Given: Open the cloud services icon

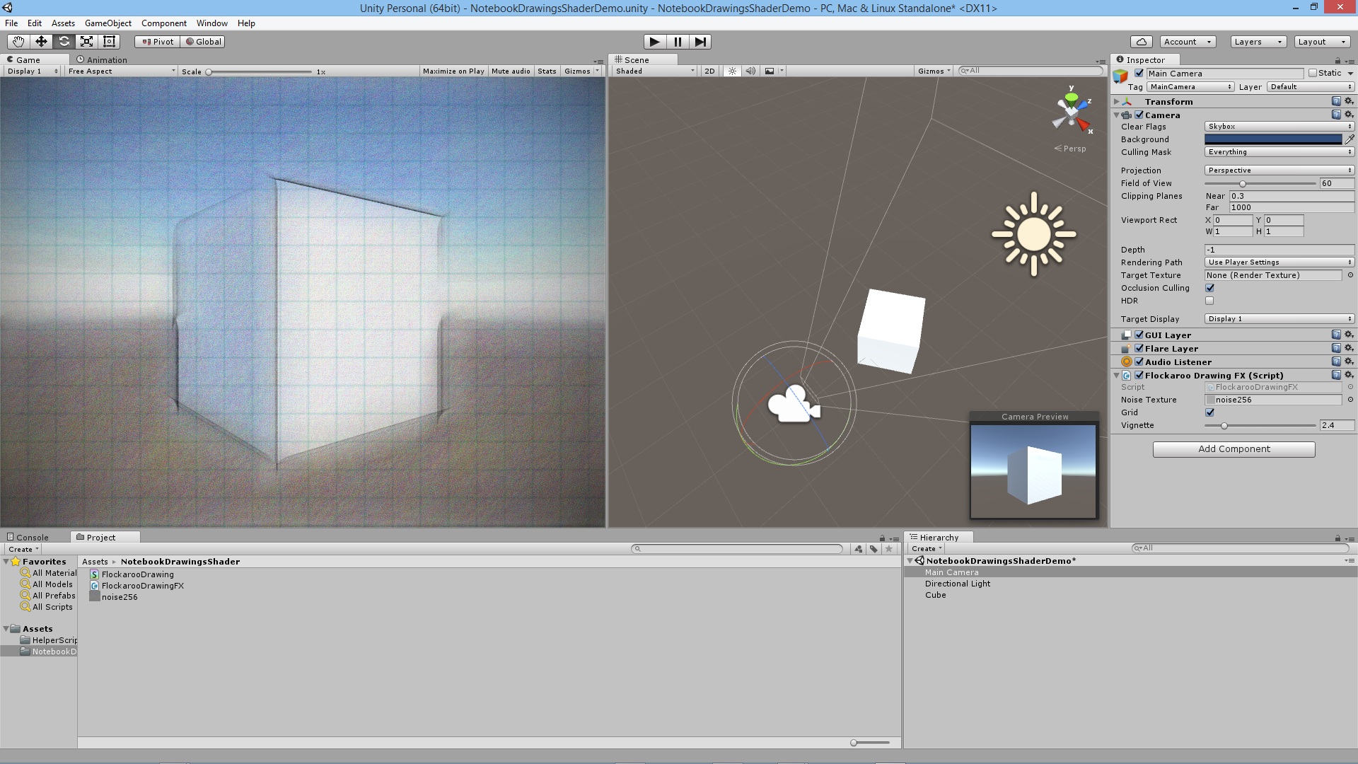Looking at the screenshot, I should point(1141,42).
